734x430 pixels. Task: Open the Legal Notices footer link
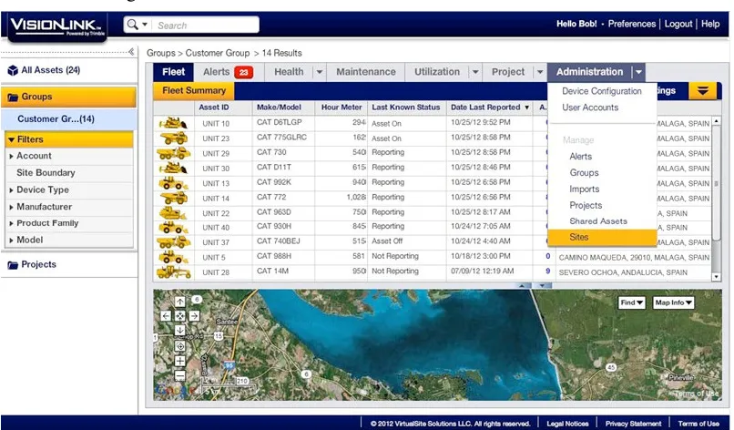567,424
